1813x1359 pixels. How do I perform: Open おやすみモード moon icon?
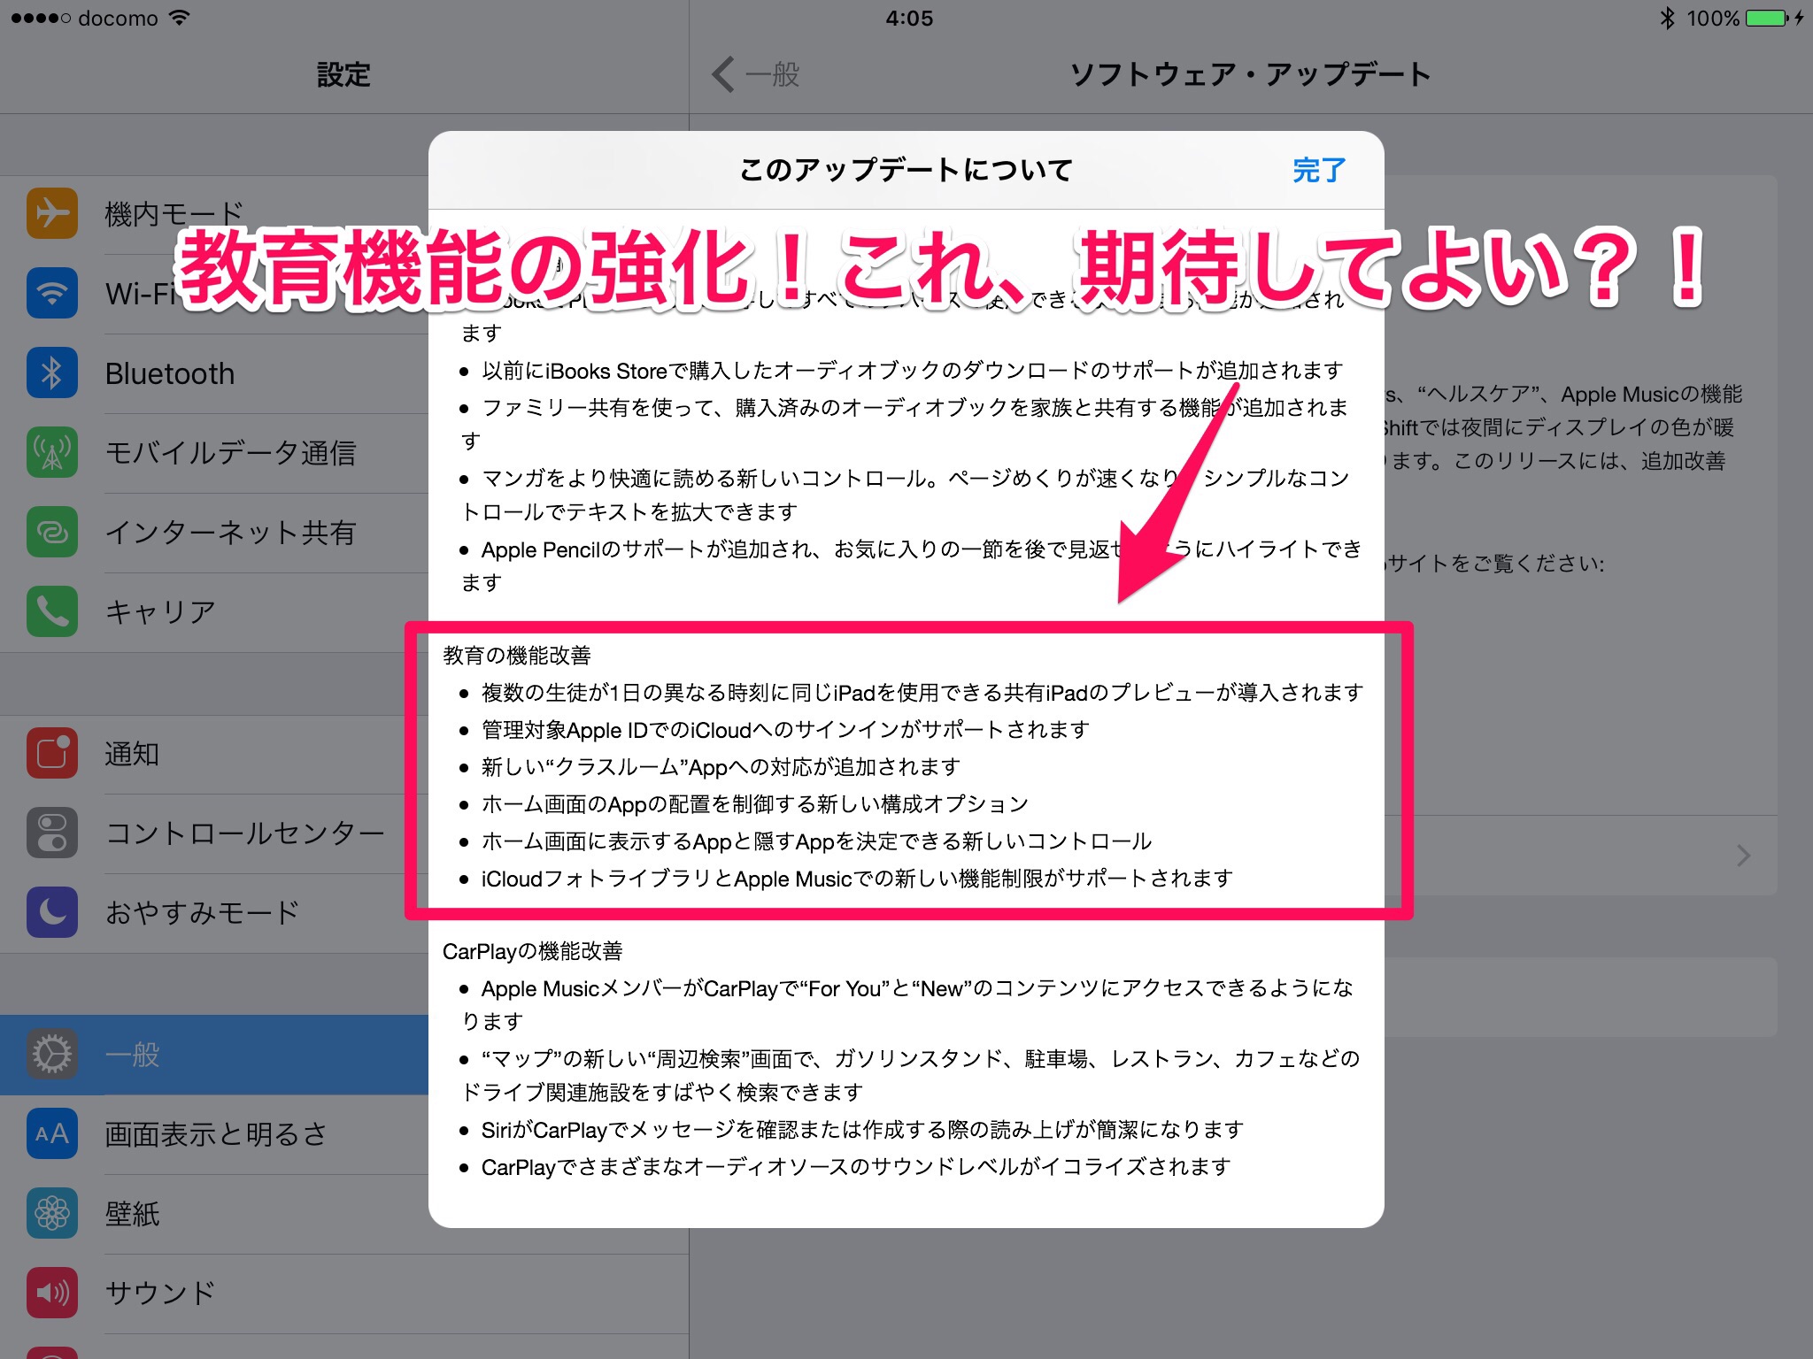pos(52,912)
